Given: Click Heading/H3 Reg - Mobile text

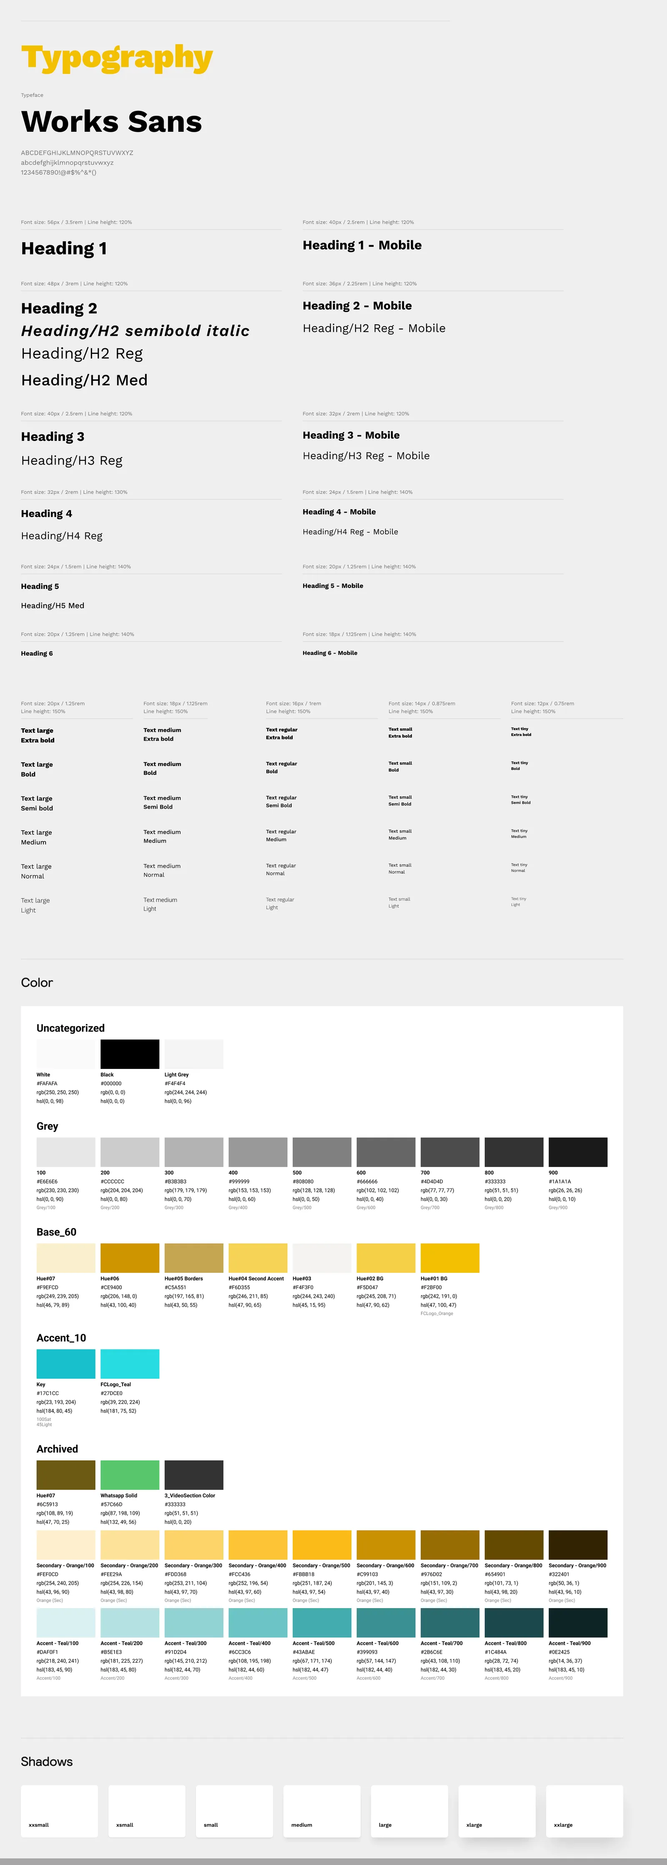Looking at the screenshot, I should click(366, 455).
